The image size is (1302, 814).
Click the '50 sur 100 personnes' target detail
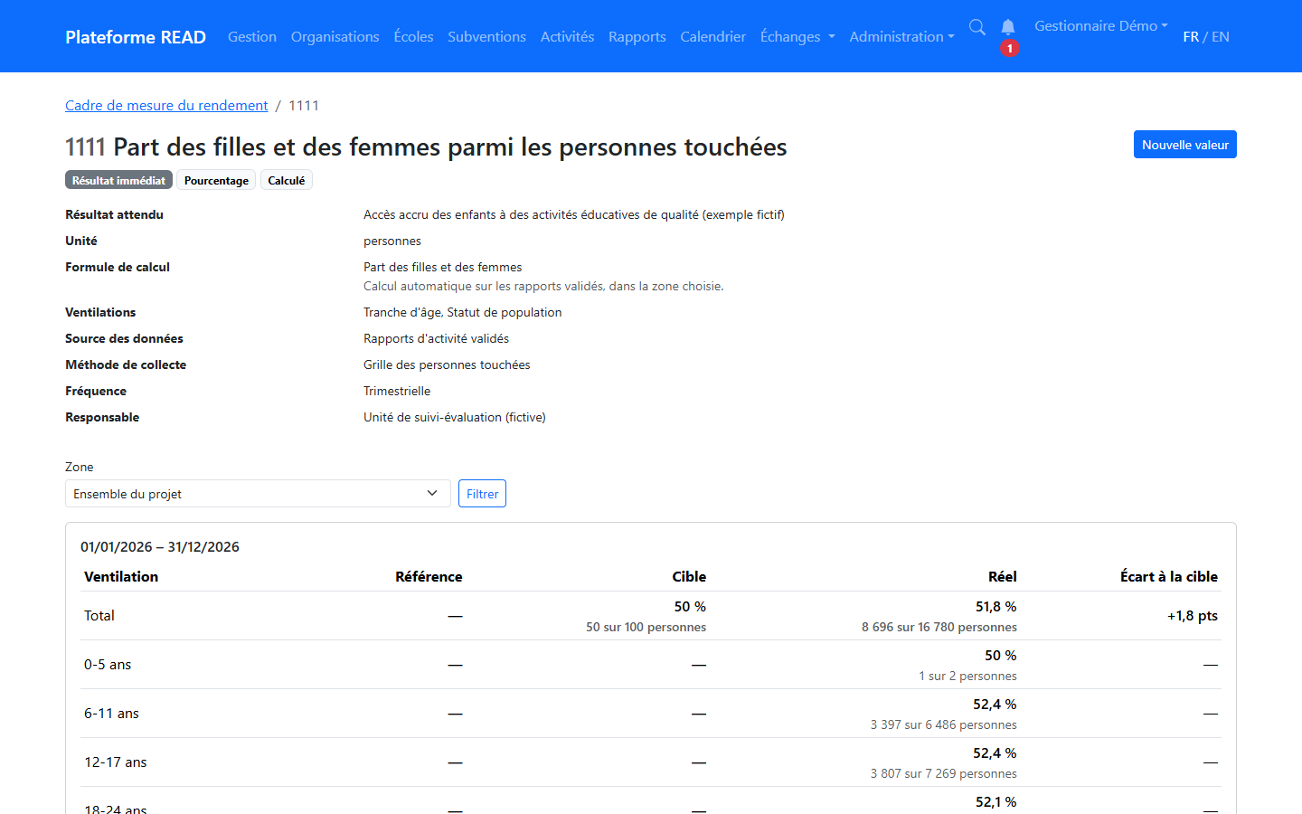[x=646, y=628]
